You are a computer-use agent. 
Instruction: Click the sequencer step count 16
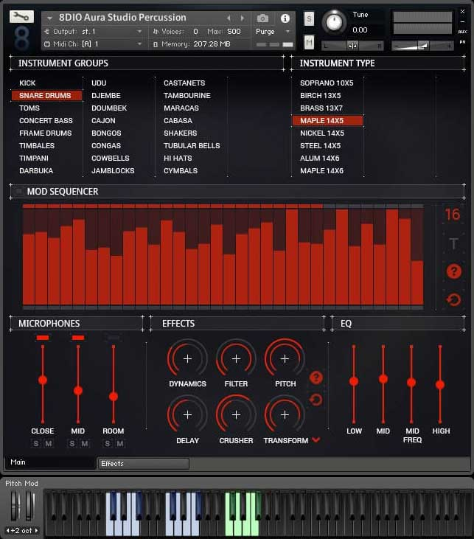453,215
